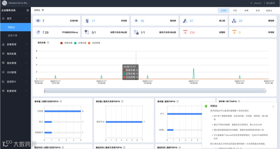Toggle the 异常交易 legend series
This screenshot has height=149, width=280.
66,43
